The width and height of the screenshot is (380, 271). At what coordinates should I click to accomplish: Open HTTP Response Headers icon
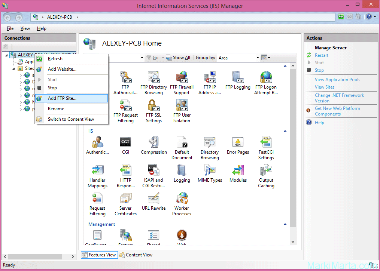click(125, 176)
